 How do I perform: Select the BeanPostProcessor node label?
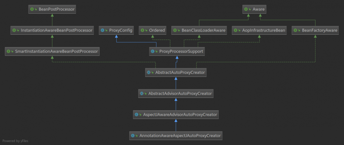55,9
